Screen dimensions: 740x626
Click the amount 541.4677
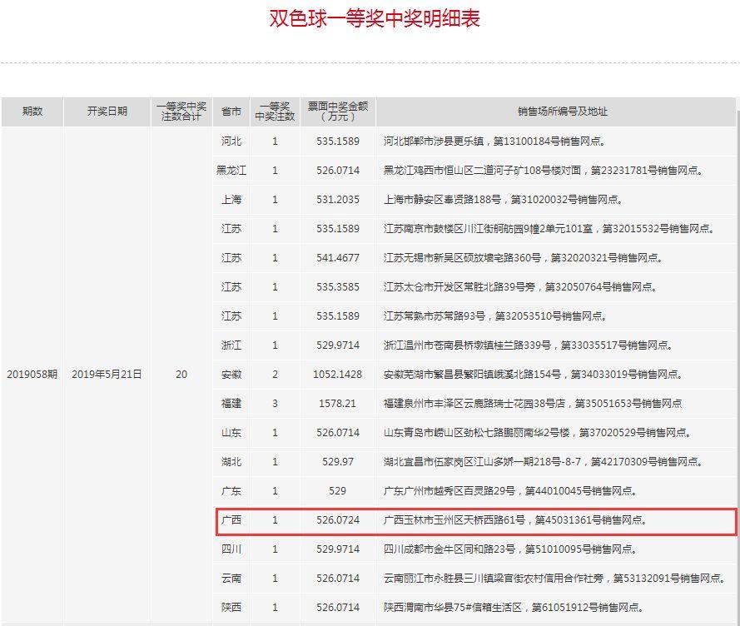click(338, 258)
